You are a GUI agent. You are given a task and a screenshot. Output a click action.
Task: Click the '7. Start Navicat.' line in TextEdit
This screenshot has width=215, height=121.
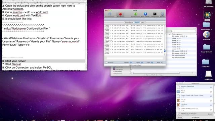[x=12, y=64]
